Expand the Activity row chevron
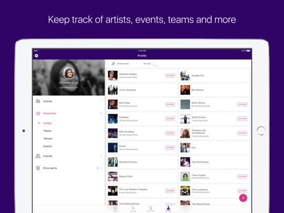284x213 pixels. 101,101
